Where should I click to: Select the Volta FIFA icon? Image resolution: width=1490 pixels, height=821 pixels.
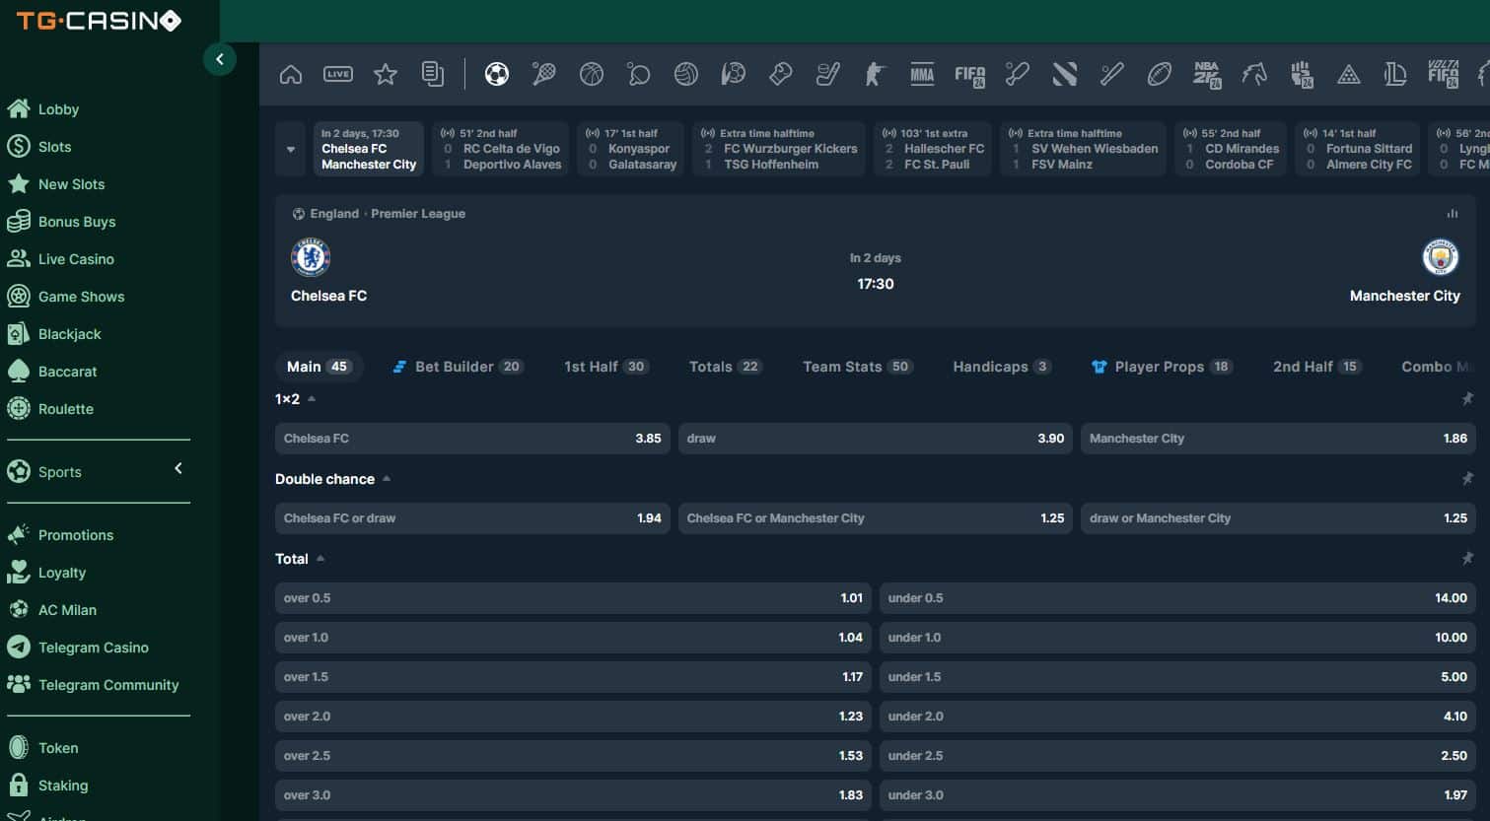click(1443, 74)
